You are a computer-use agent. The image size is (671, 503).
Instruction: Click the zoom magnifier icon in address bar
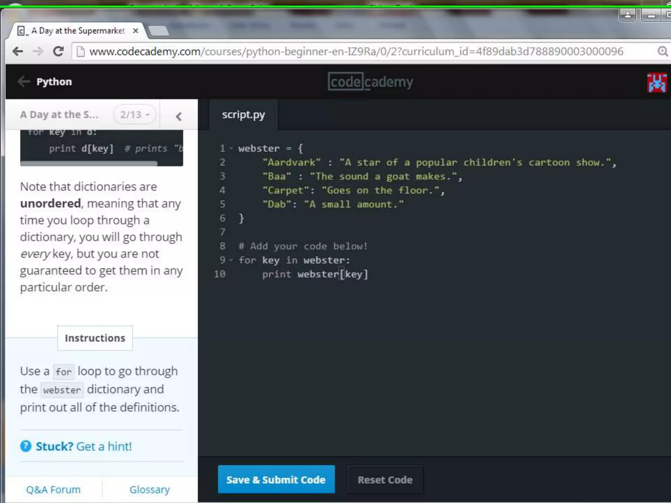coord(662,51)
